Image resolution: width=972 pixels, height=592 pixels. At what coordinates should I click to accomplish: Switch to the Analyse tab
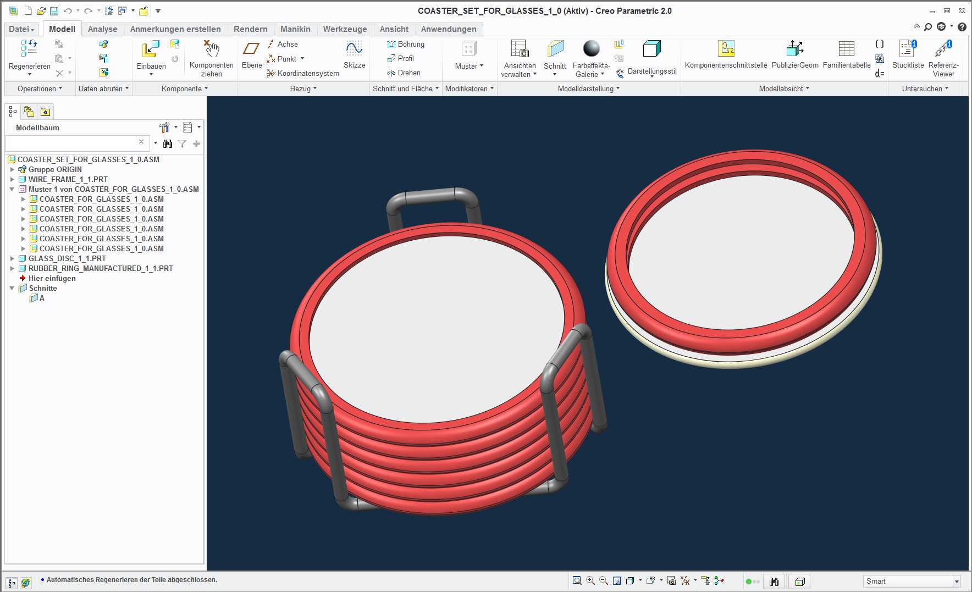click(102, 29)
